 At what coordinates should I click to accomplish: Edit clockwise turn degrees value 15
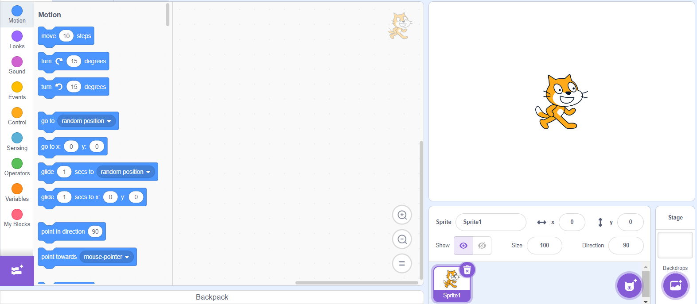(74, 61)
